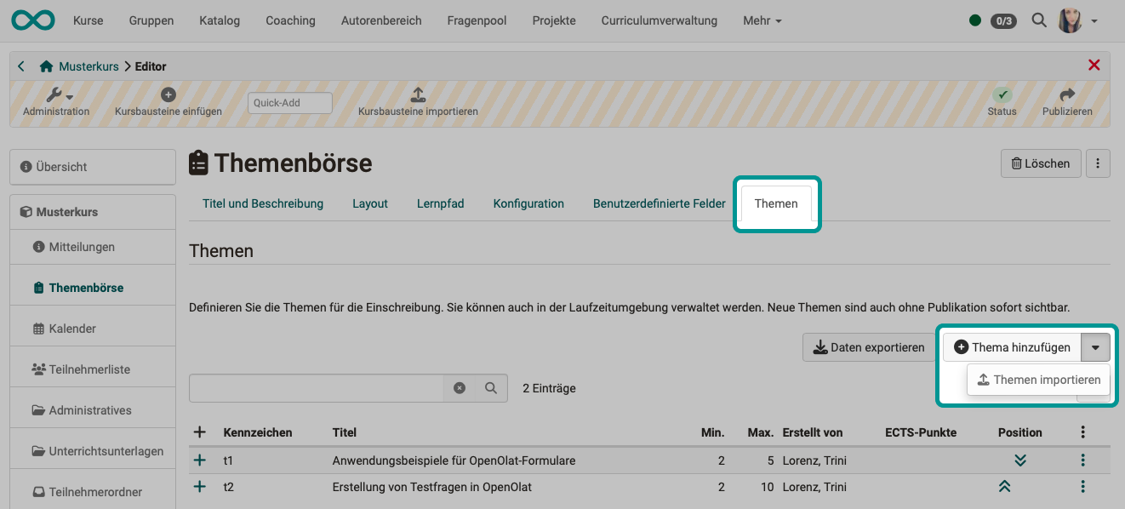This screenshot has height=509, width=1125.
Task: Click the Status checkmark icon
Action: (x=1002, y=94)
